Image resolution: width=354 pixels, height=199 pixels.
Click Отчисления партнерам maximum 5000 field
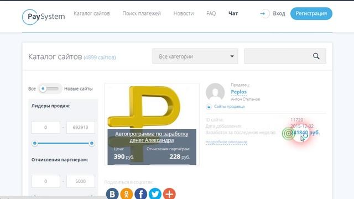pyautogui.click(x=81, y=181)
